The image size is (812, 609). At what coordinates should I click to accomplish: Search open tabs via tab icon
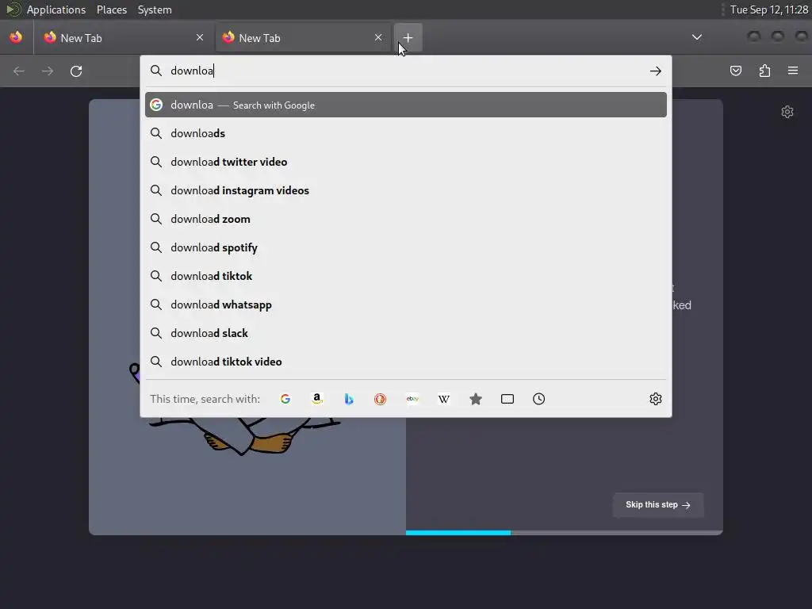coord(507,399)
